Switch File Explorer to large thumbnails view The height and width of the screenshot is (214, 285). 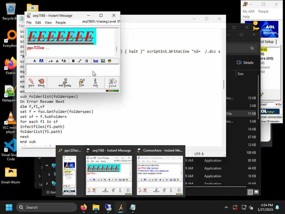256,192
